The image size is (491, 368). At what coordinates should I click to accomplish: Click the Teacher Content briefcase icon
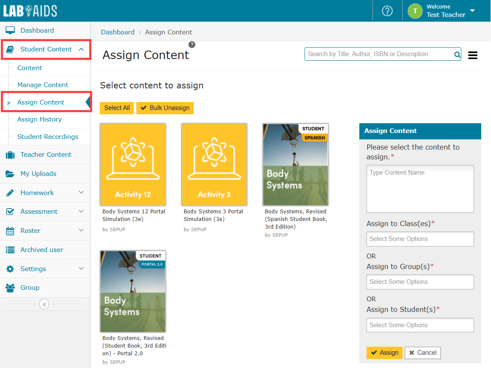(x=10, y=155)
